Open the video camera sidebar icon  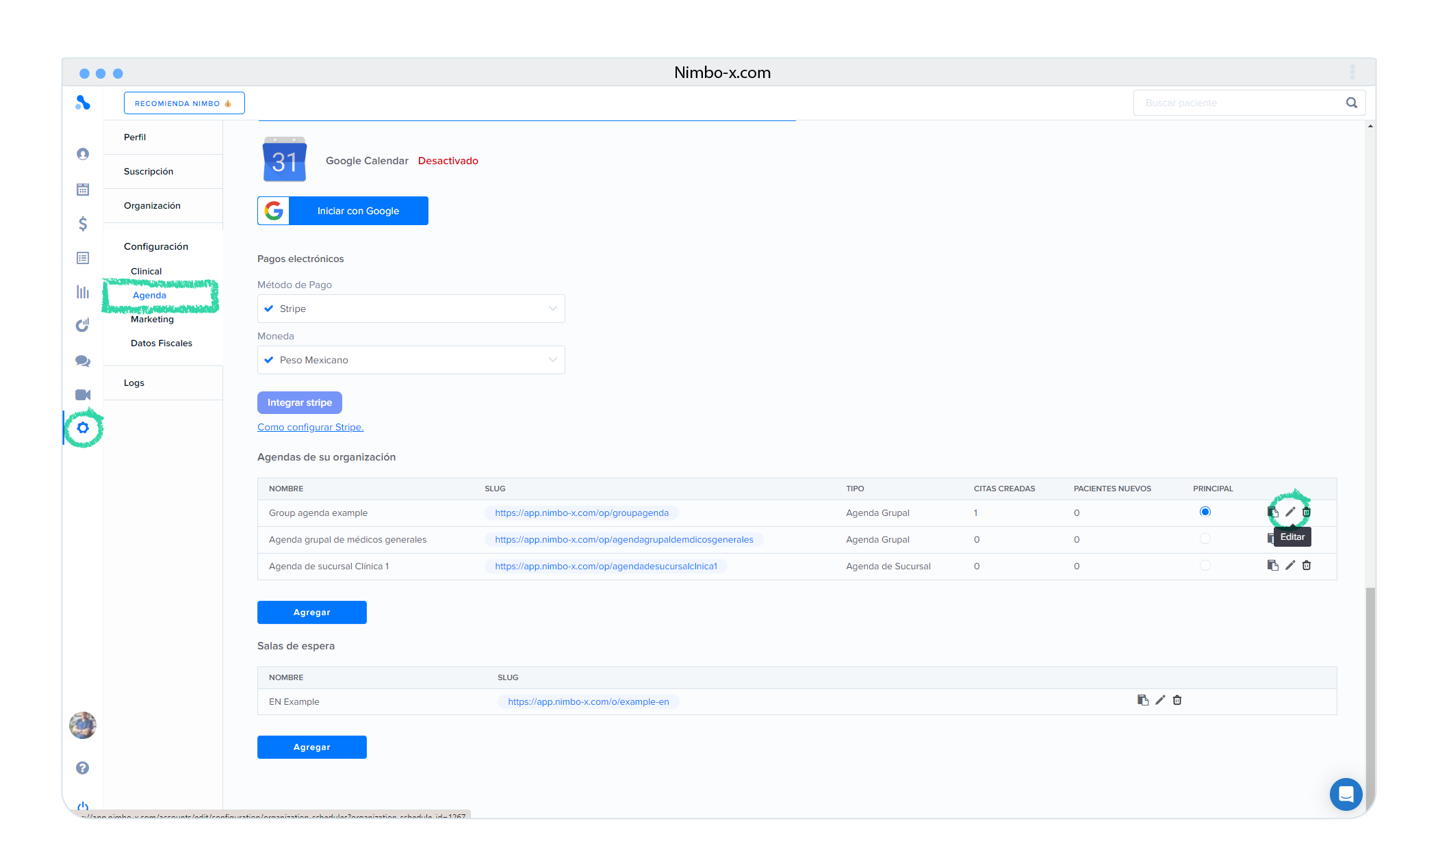coord(83,395)
